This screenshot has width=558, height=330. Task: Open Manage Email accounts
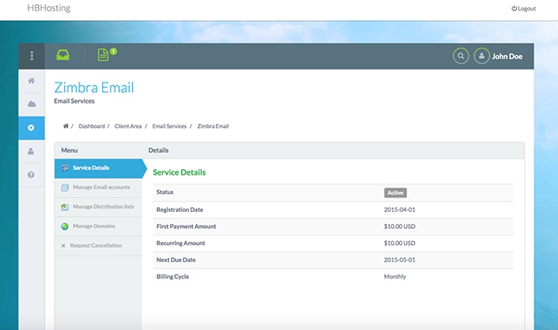click(101, 188)
